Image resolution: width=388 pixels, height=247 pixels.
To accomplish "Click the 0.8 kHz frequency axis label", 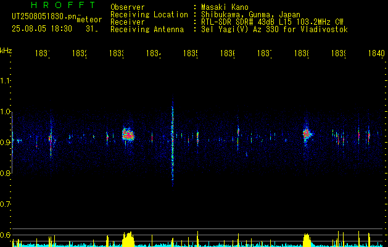I will [6, 174].
